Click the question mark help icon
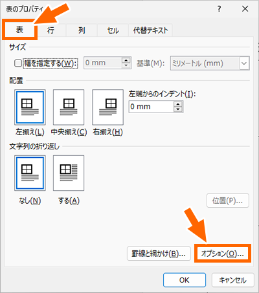259x293 pixels. tap(219, 9)
